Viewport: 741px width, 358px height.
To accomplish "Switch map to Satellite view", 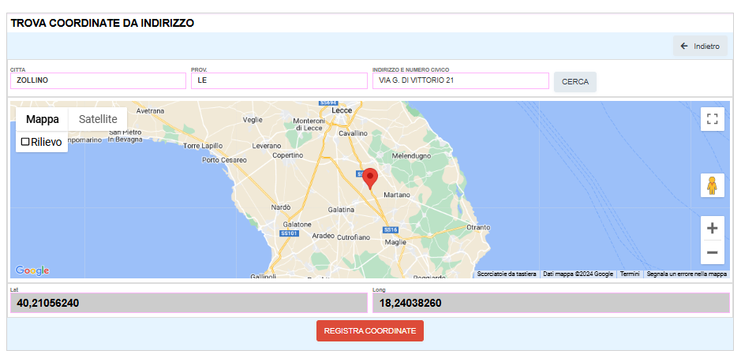I will point(98,119).
